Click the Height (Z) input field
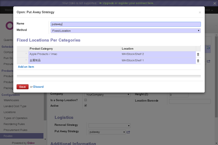Viewport: 218px width, 145px height. click(x=179, y=95)
